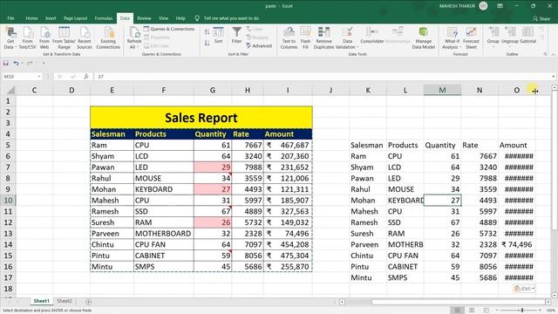Open Advanced filter options

[259, 46]
